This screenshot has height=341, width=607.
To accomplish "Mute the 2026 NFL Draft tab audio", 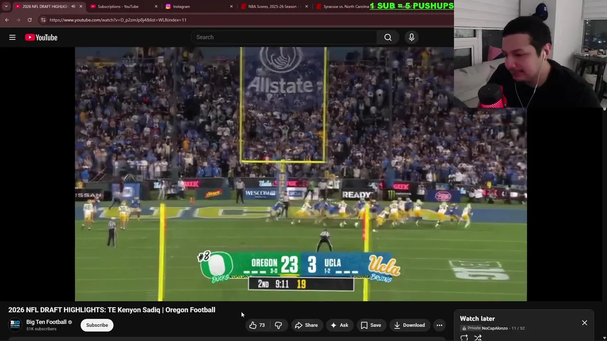I will coord(73,7).
